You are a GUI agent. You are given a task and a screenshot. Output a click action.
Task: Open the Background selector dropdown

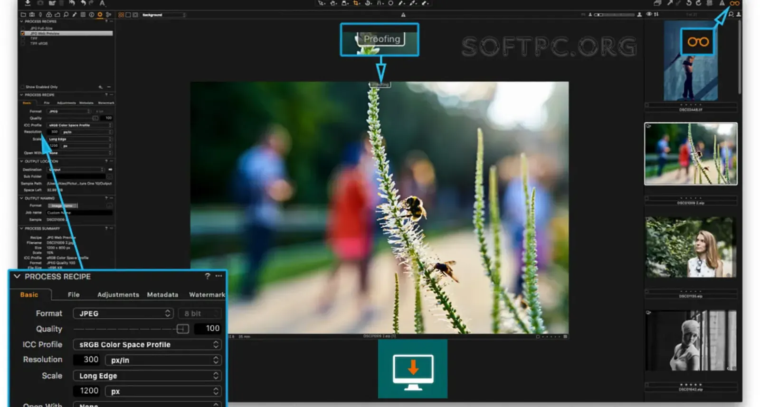point(163,15)
